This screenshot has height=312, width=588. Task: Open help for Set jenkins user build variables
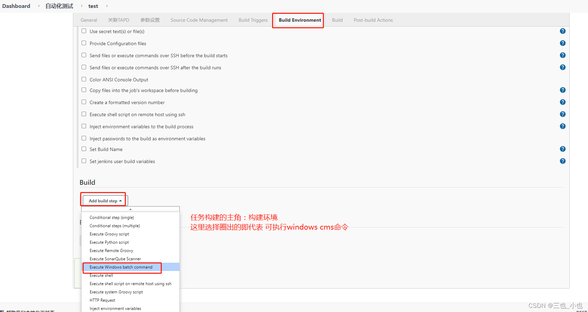[563, 161]
